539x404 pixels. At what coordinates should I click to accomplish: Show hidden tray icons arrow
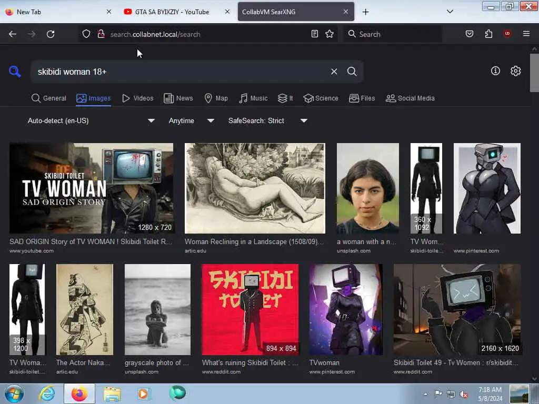(425, 394)
